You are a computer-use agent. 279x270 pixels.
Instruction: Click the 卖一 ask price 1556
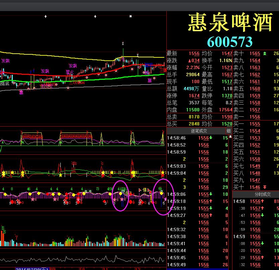tap(255, 117)
